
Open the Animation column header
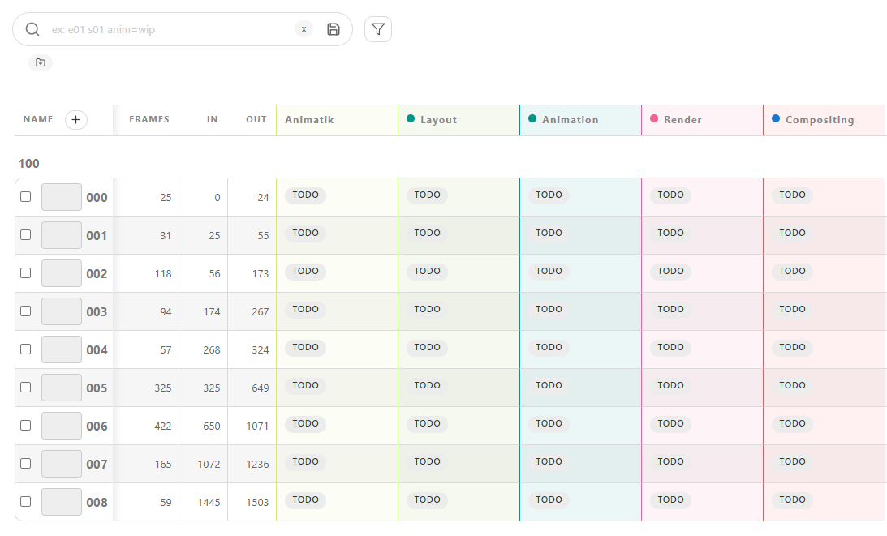tap(571, 120)
